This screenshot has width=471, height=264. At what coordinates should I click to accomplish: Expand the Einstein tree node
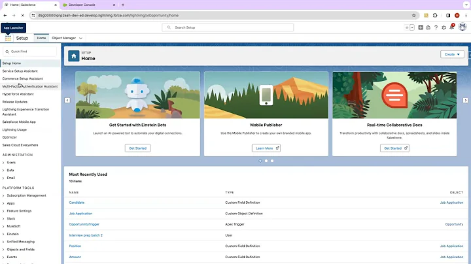3,234
